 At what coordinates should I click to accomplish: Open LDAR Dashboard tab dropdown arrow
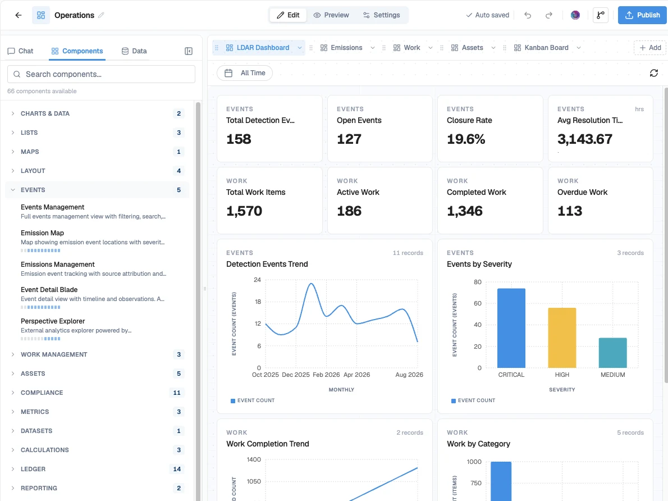[x=300, y=48]
